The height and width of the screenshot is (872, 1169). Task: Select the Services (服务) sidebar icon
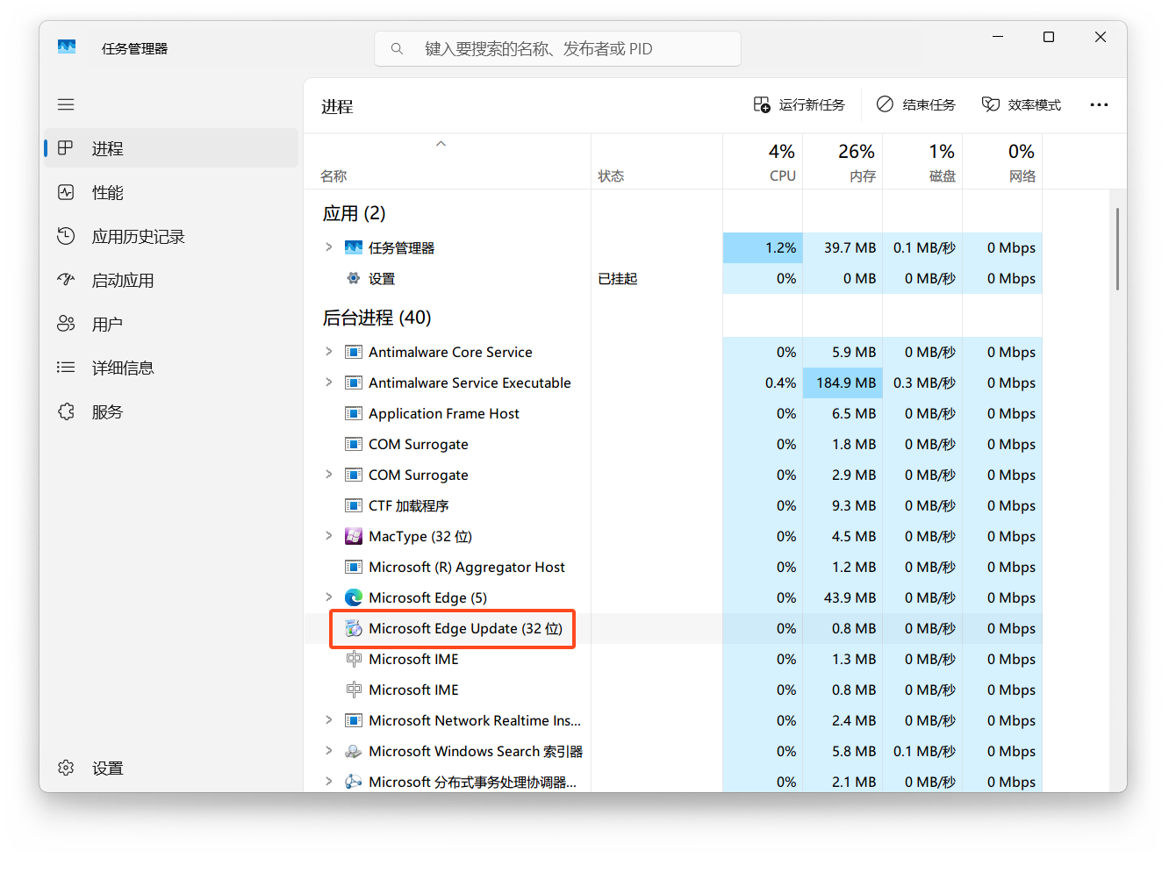pyautogui.click(x=66, y=411)
